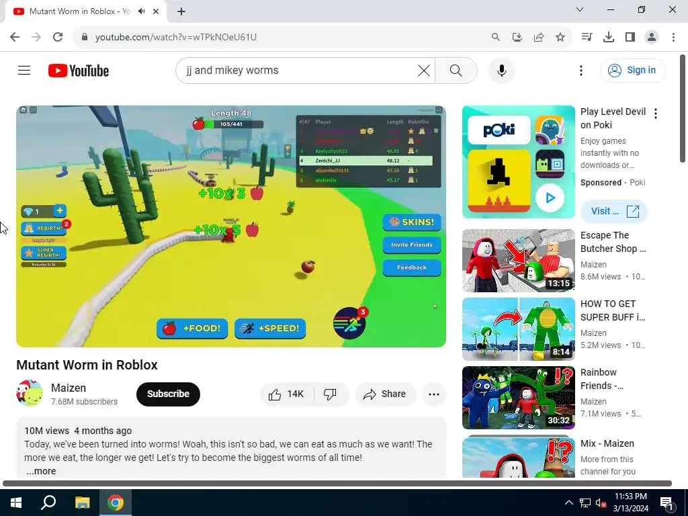Image resolution: width=688 pixels, height=516 pixels.
Task: Open the Windows notification center
Action: tap(666, 503)
